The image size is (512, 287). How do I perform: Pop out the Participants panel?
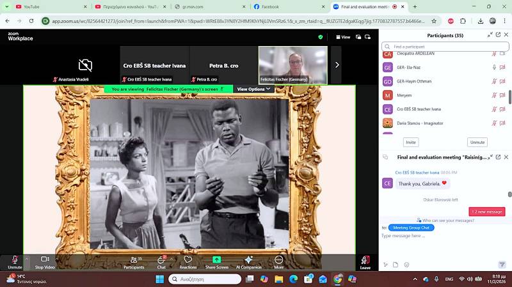(490, 35)
